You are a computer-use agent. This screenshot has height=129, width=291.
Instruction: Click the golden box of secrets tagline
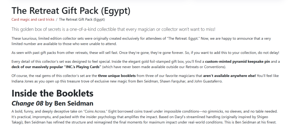click(113, 29)
